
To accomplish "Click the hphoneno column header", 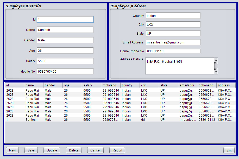I will coord(207,85).
